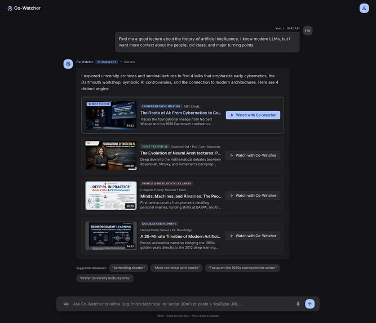Send message with the arrow-up button
Image resolution: width=376 pixels, height=323 pixels.
tap(309, 304)
